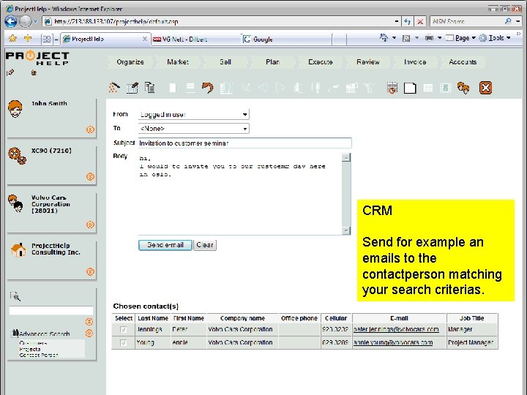Expand XC90 (7210) panel orange chevron
The height and width of the screenshot is (395, 527).
[x=90, y=176]
